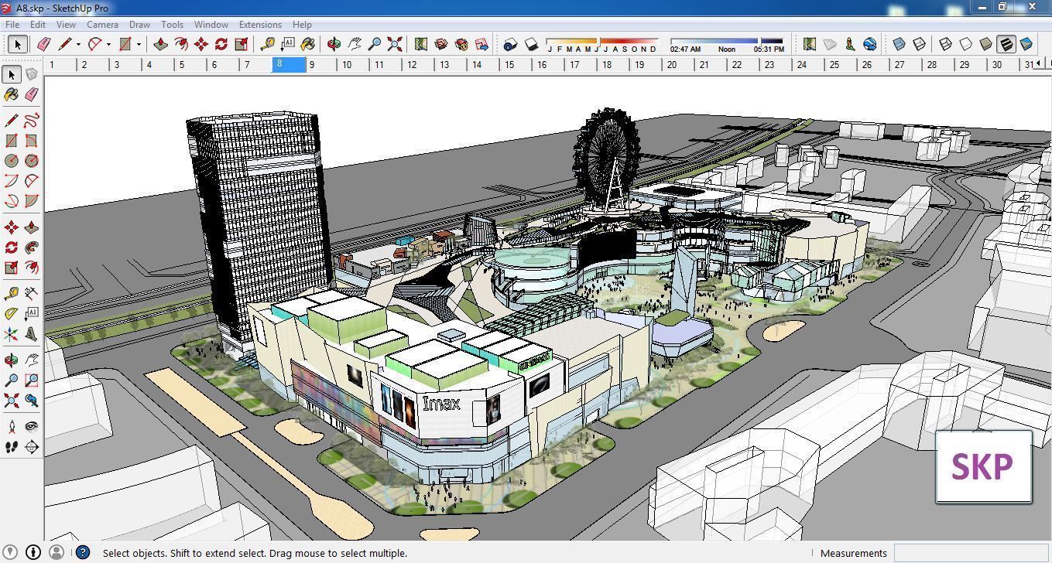Viewport: 1052px width, 563px height.
Task: Pick the Follow Me tool in left toolbar
Action: point(31,247)
